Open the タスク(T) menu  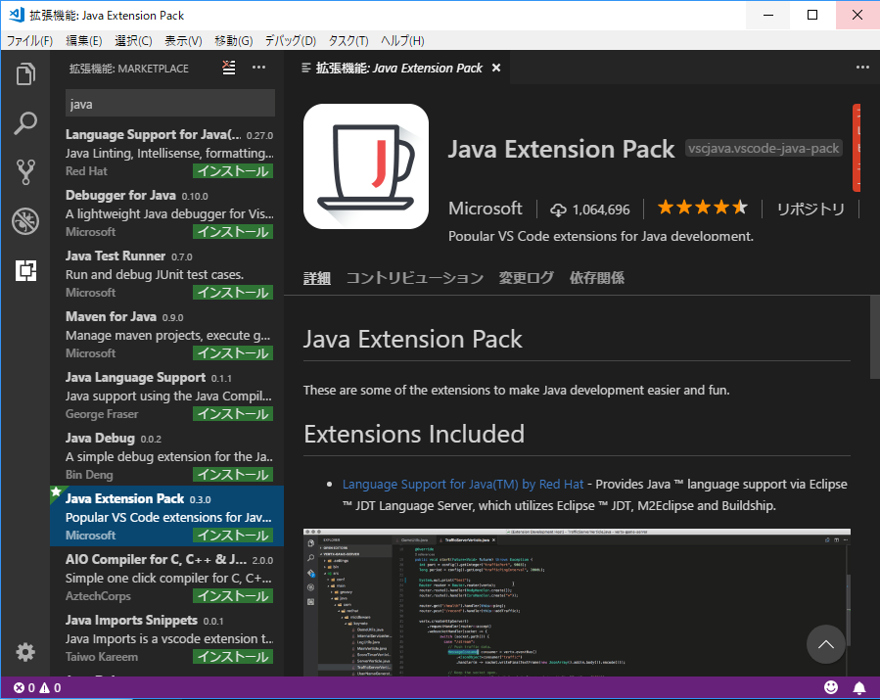click(347, 40)
